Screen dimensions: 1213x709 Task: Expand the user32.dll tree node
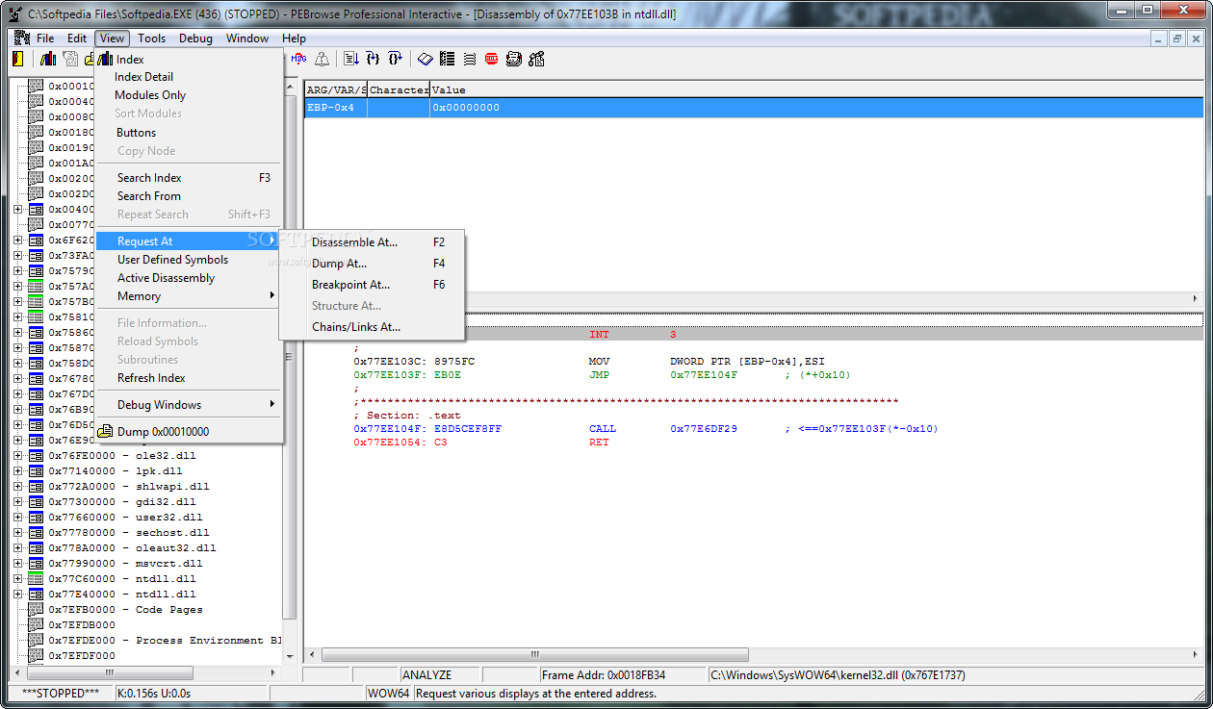(x=17, y=518)
